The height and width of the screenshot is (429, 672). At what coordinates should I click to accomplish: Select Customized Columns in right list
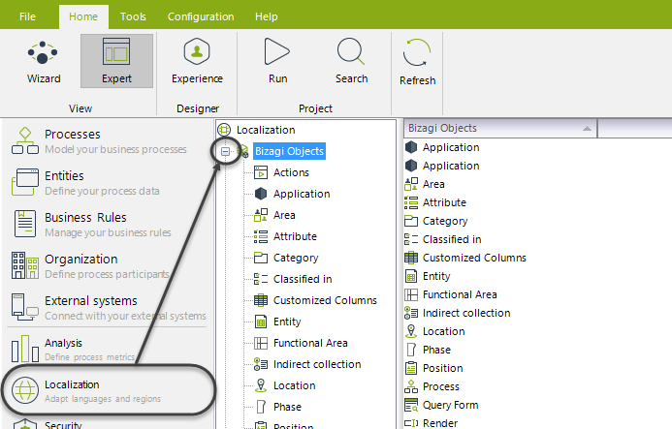click(474, 258)
